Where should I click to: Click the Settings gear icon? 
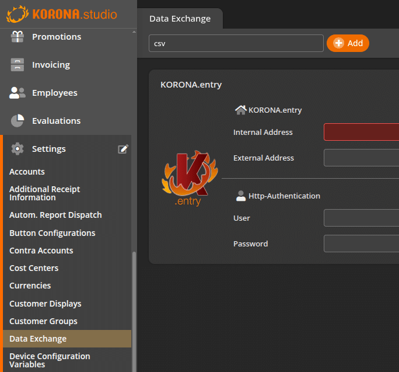click(17, 149)
